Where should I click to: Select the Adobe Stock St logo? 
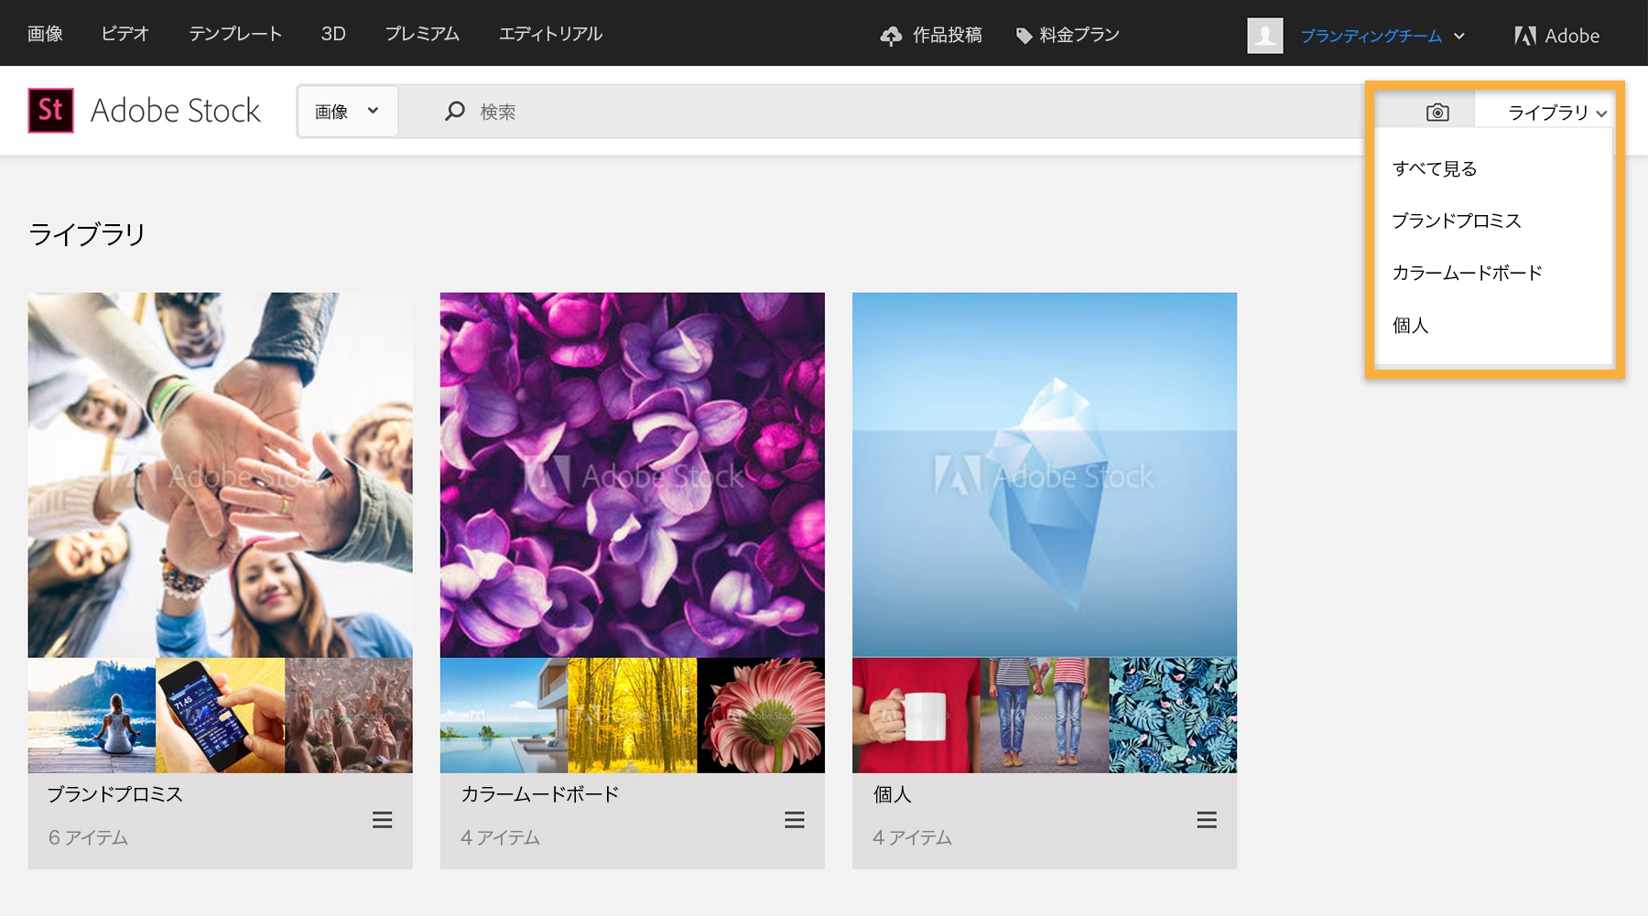[50, 109]
